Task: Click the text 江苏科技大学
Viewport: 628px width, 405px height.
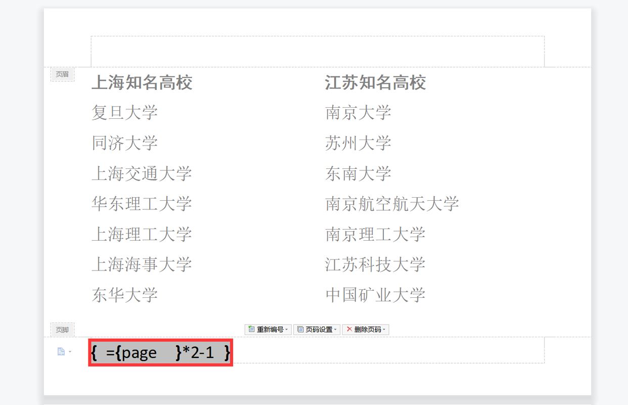Action: [375, 264]
